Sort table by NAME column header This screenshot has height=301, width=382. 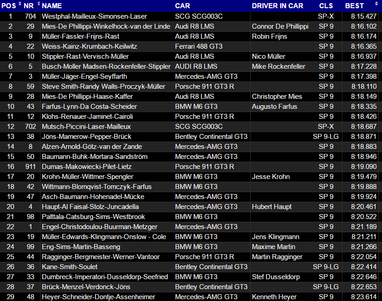coord(52,6)
